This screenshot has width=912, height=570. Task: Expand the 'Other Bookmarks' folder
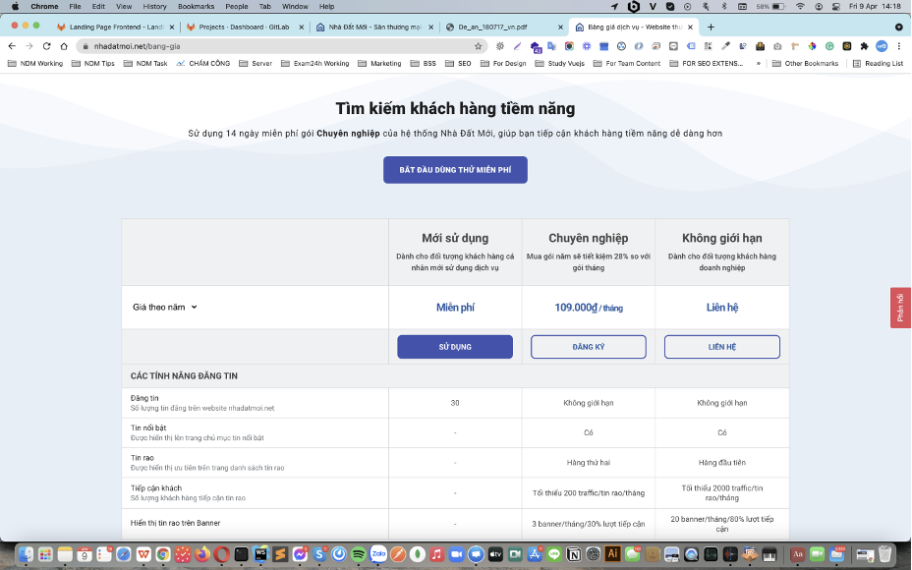[805, 64]
